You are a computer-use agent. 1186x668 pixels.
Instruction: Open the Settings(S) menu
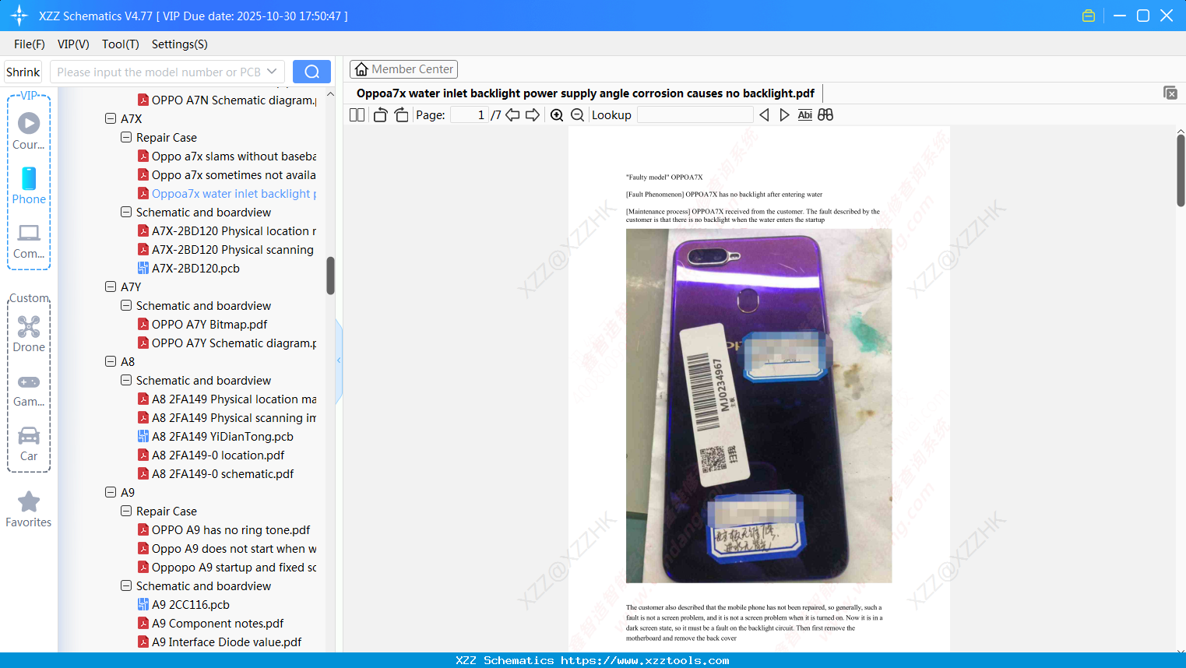point(179,44)
